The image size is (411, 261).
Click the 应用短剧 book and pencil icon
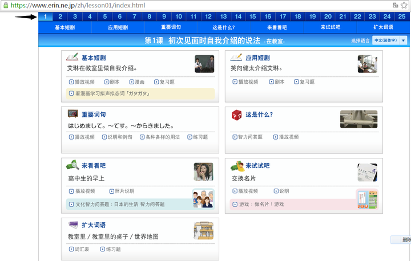(236, 57)
